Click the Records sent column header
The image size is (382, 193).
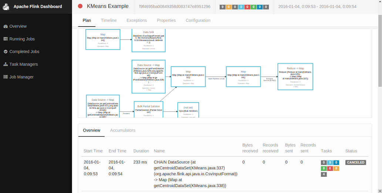pos(308,148)
